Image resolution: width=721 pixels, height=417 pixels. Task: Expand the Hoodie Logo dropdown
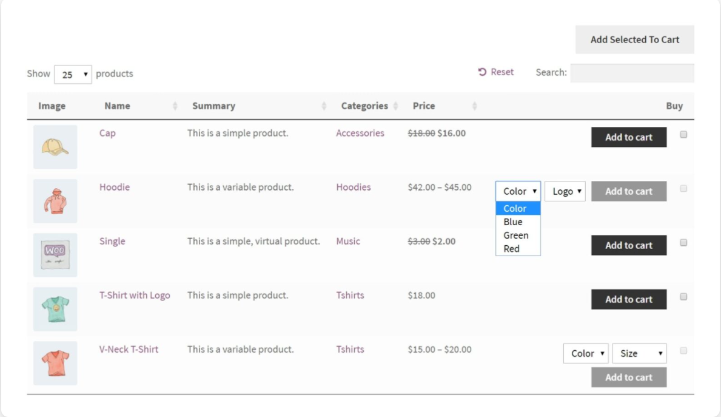pyautogui.click(x=565, y=192)
